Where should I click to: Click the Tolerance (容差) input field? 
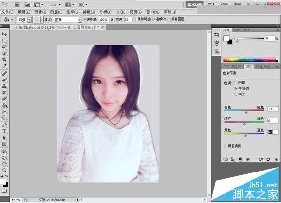point(128,20)
